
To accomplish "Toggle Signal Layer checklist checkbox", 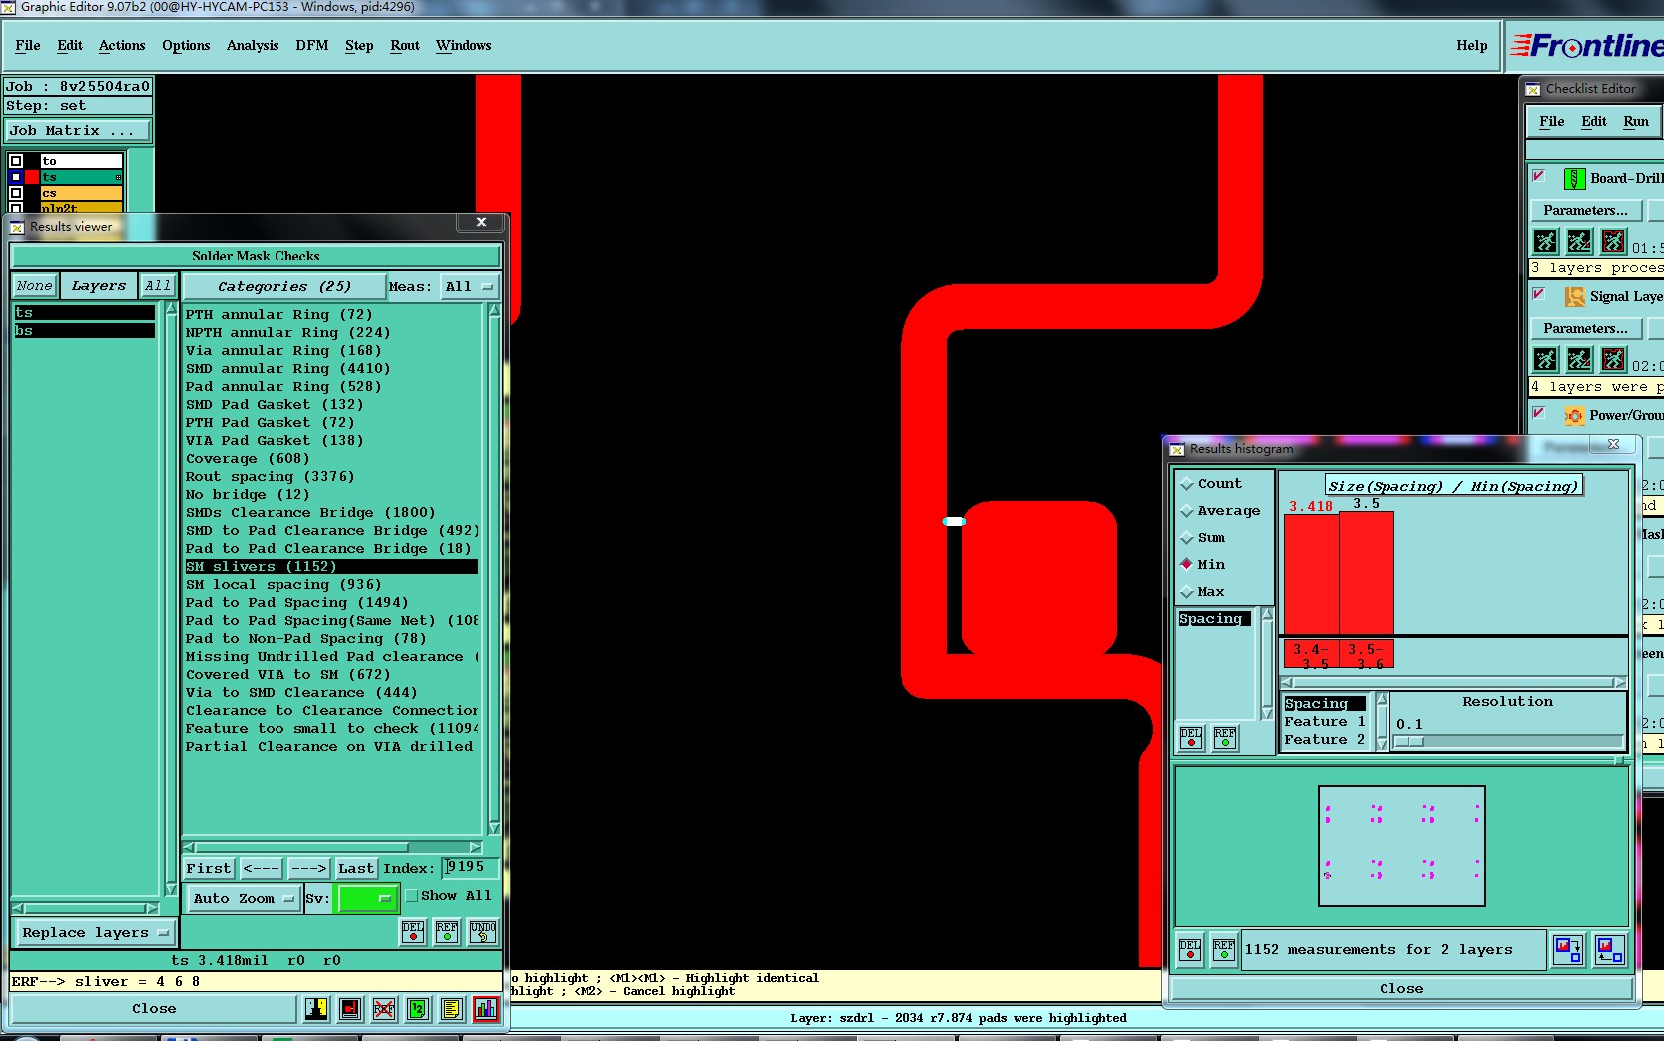I will [x=1539, y=295].
